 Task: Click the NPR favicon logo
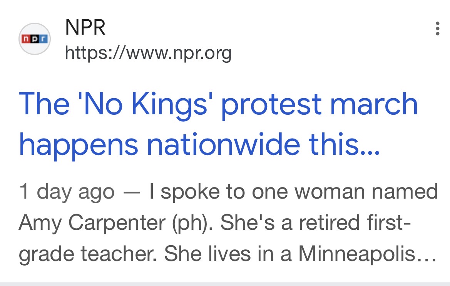35,39
